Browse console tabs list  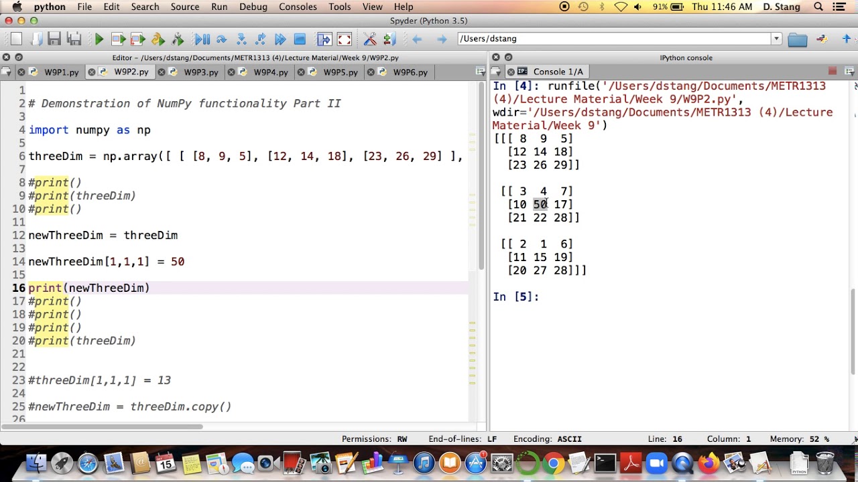(497, 71)
